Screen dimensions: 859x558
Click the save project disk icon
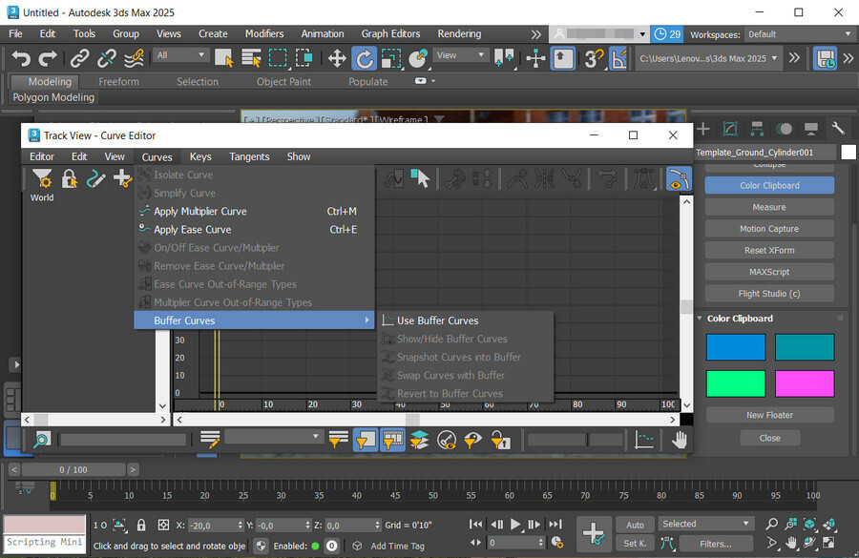click(825, 58)
